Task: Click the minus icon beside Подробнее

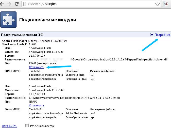Action: 152,35
